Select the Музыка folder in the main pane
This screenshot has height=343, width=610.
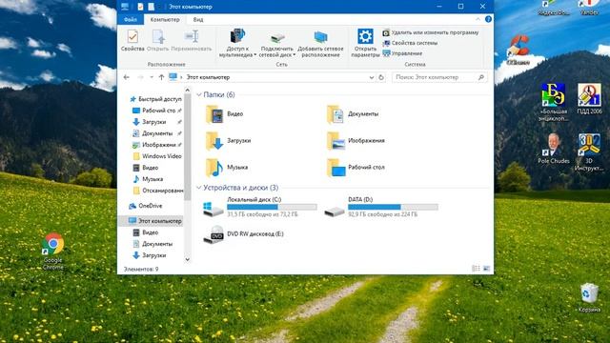tap(227, 168)
